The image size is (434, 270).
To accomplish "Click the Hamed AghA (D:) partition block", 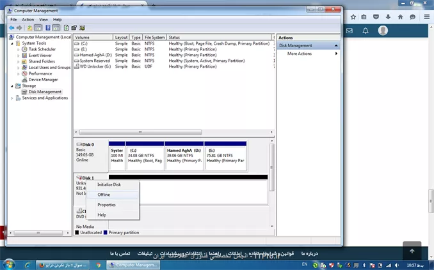I will pyautogui.click(x=184, y=156).
